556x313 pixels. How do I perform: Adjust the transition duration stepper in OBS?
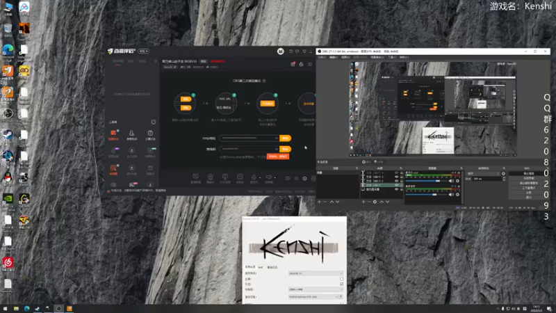click(504, 179)
